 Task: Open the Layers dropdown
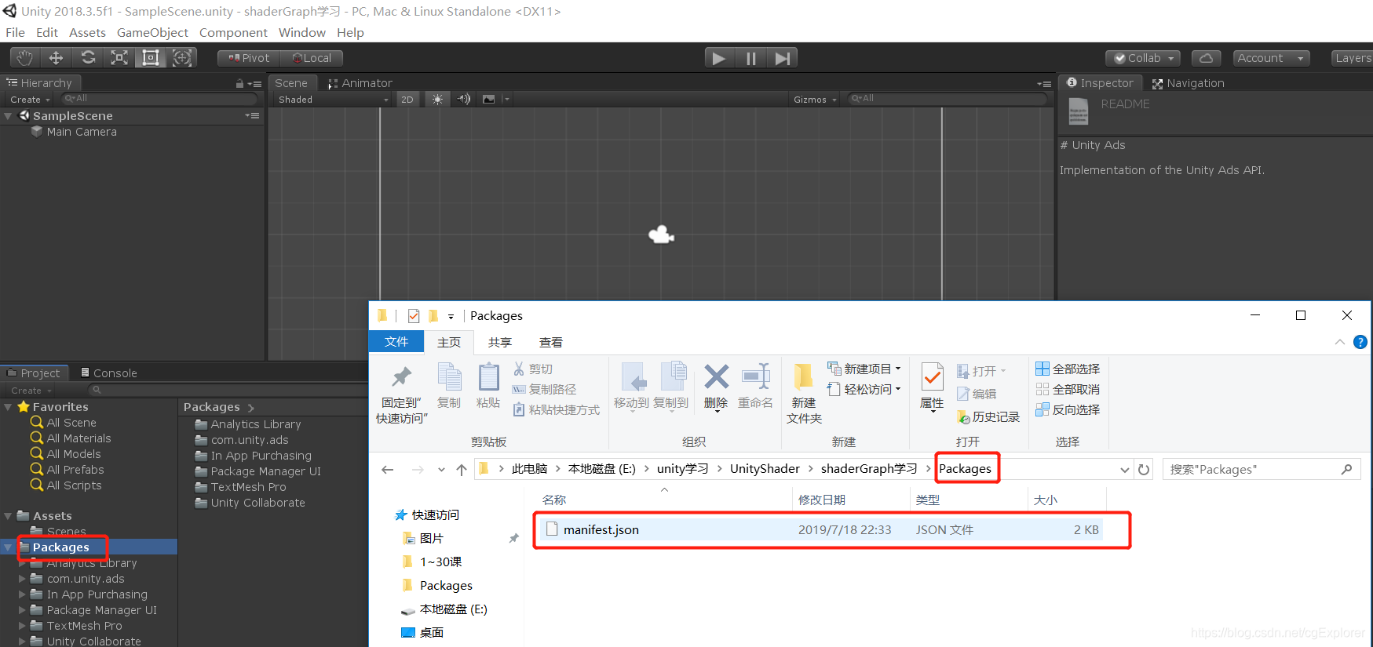click(1352, 58)
